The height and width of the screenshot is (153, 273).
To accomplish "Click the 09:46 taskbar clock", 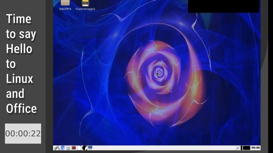I will click(256, 148).
